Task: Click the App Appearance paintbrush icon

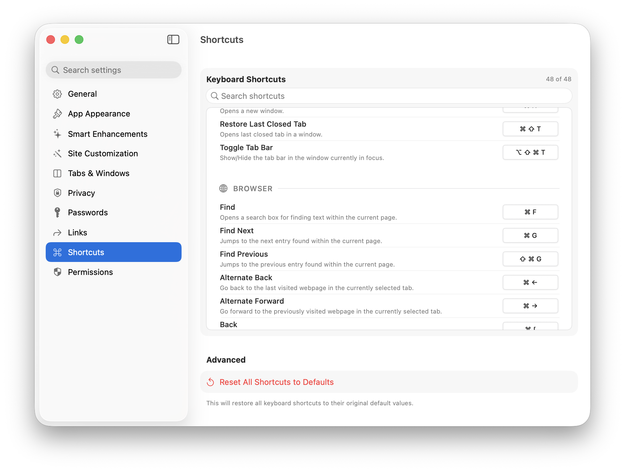Action: [x=57, y=114]
